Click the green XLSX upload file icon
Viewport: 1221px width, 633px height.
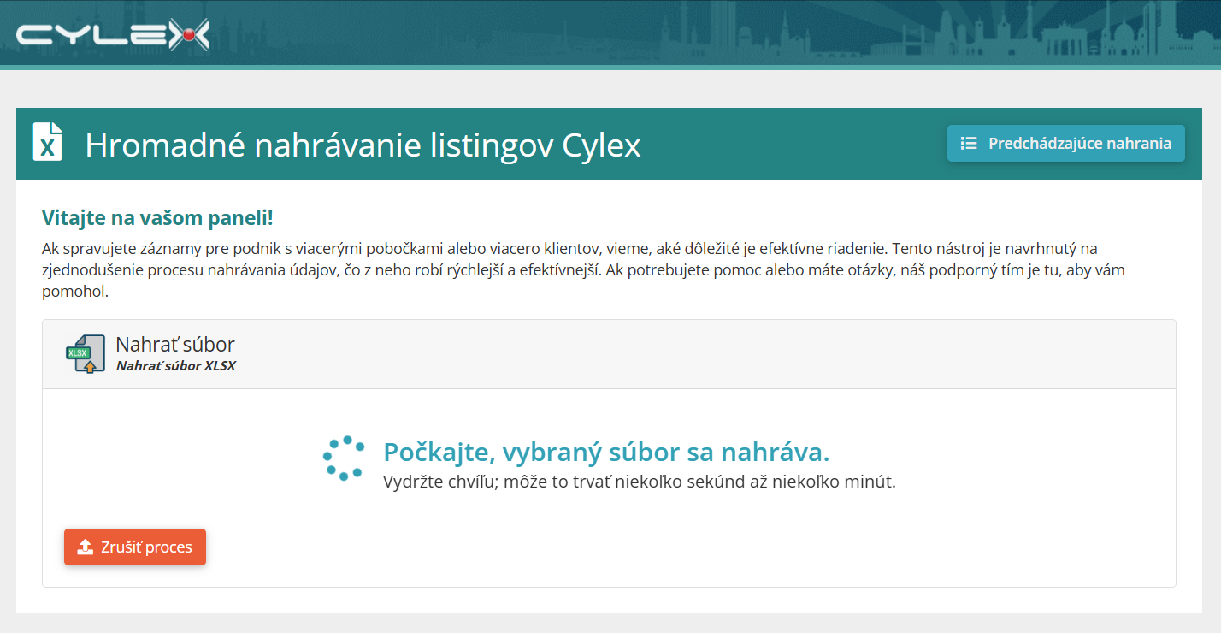pos(86,354)
